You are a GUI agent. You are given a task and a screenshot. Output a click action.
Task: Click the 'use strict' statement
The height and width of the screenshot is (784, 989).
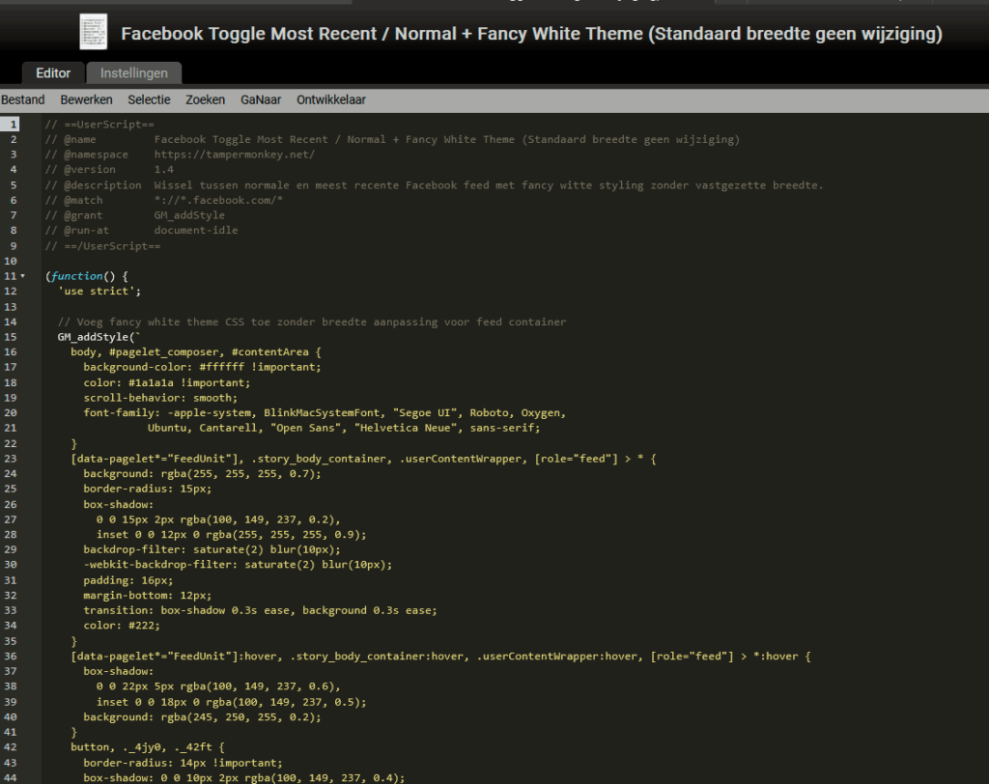99,291
